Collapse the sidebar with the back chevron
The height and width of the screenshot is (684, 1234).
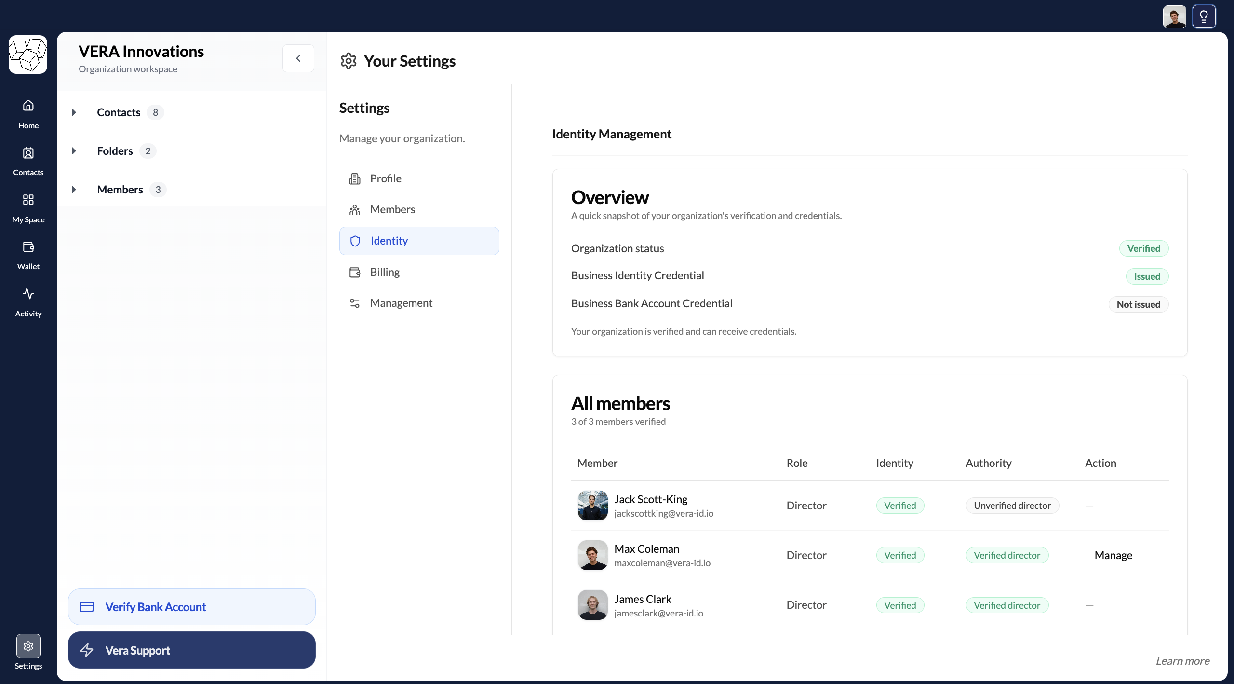298,58
